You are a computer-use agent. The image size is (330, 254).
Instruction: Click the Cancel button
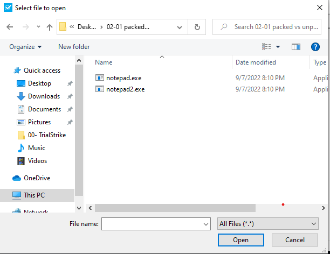[294, 240]
